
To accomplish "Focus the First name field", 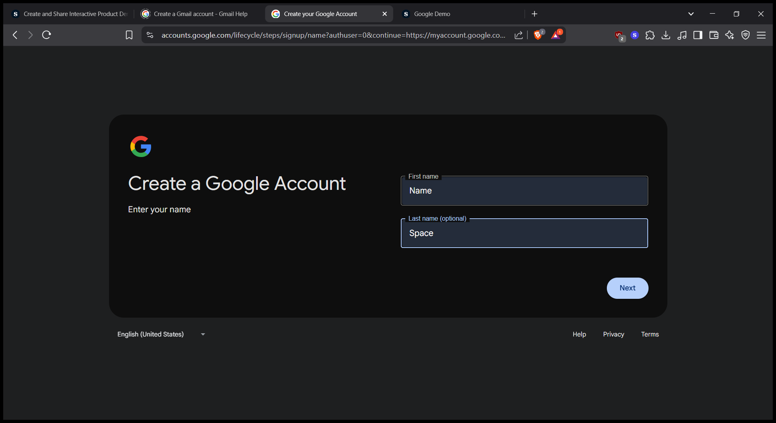I will 524,191.
